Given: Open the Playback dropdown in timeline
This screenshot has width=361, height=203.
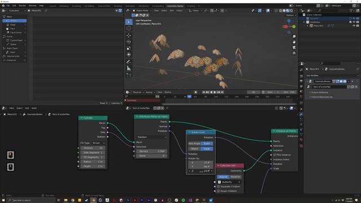Looking at the screenshot, I should point(138,92).
